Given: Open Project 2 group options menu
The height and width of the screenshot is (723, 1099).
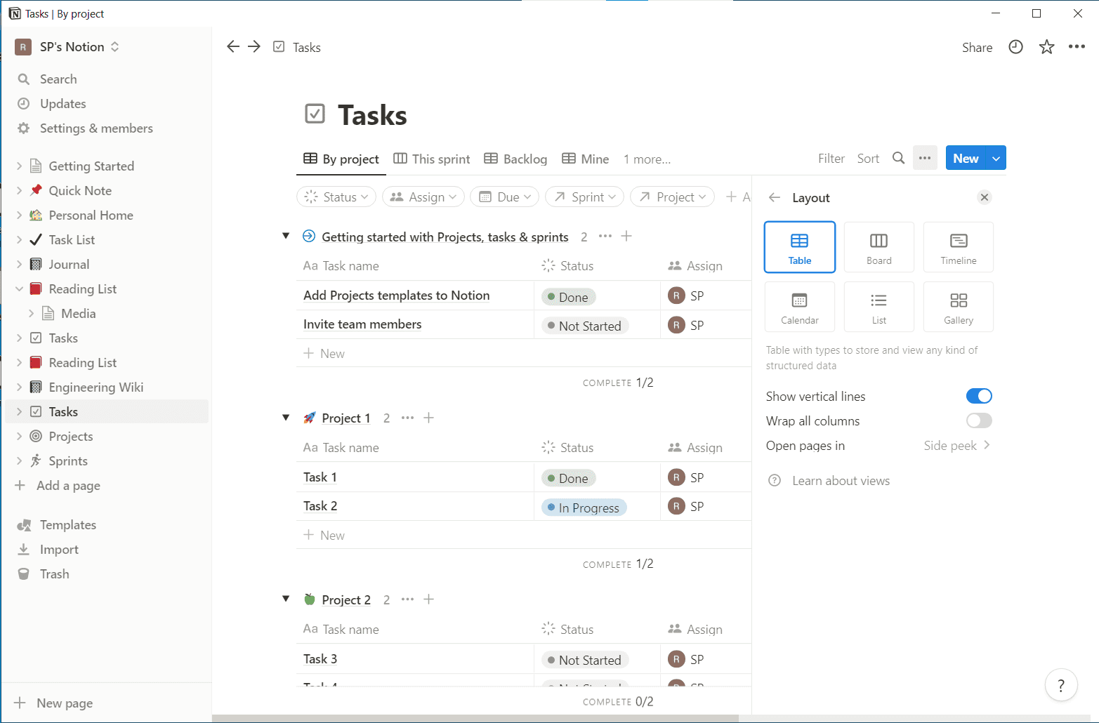Looking at the screenshot, I should pyautogui.click(x=407, y=599).
